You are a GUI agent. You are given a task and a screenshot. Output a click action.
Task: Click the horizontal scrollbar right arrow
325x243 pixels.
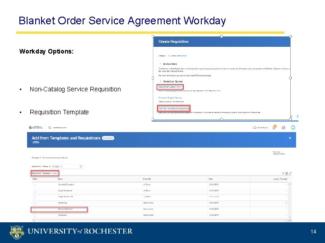pyautogui.click(x=287, y=220)
